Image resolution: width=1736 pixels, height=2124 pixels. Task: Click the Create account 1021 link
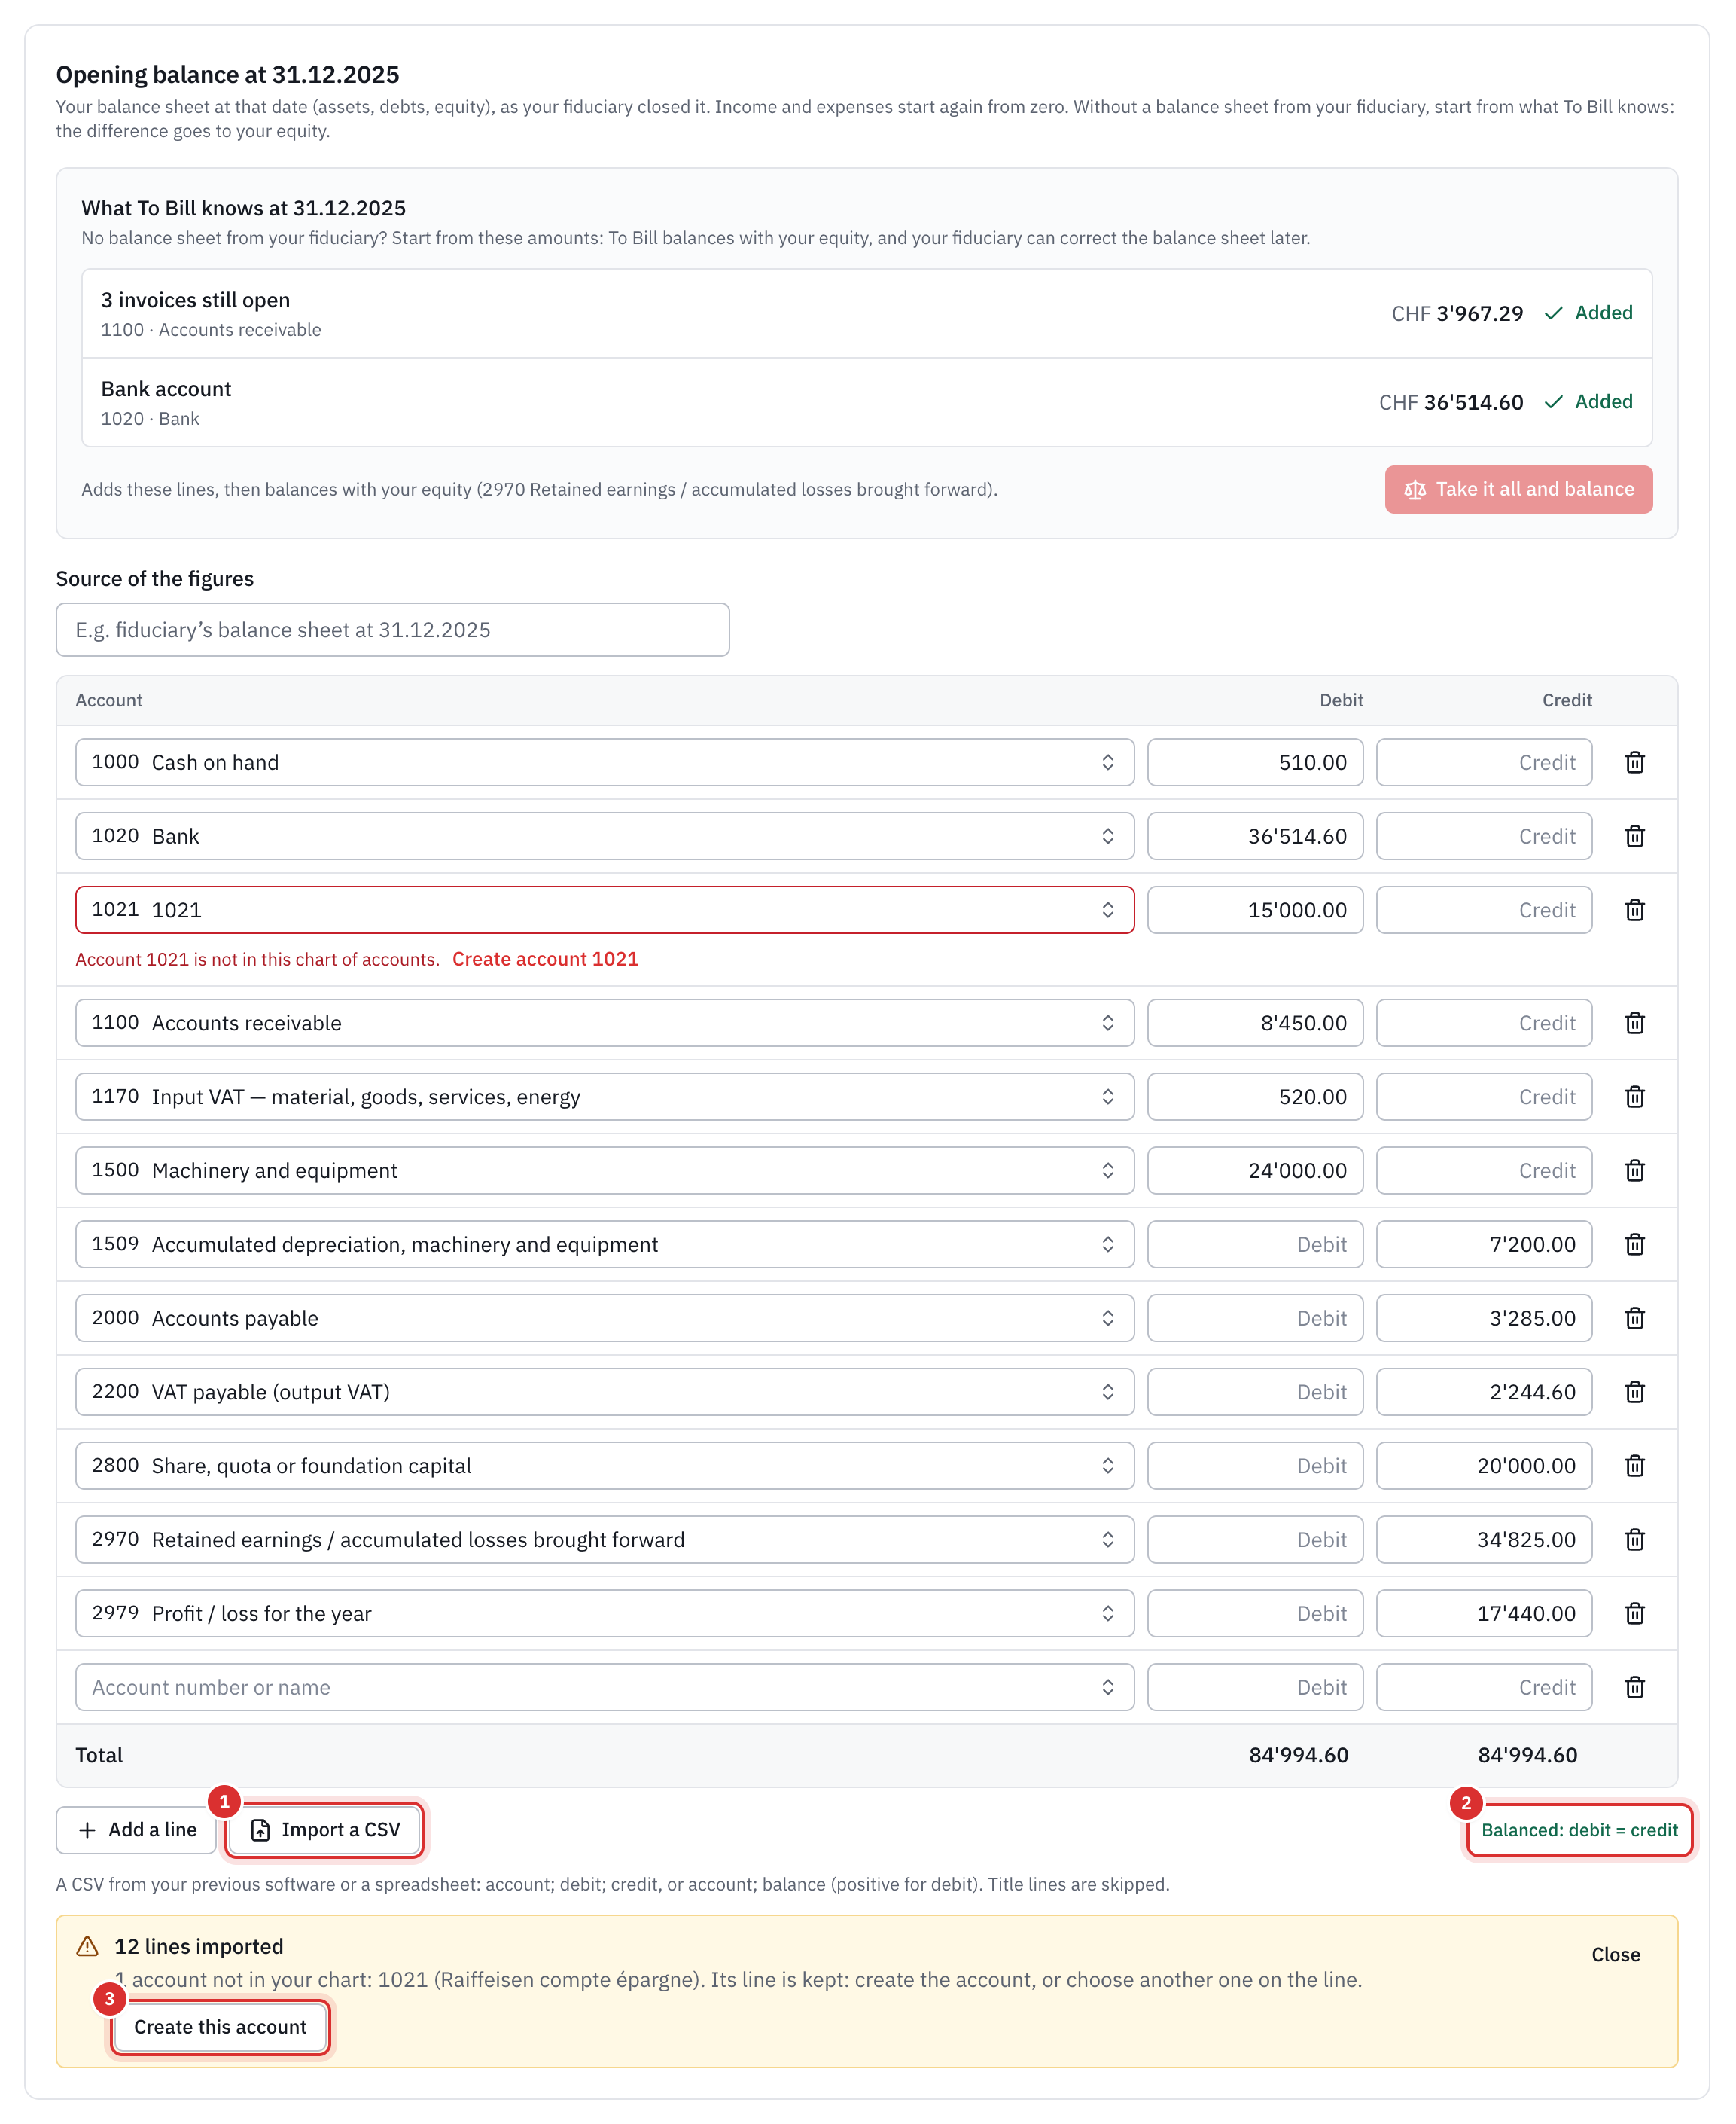(x=545, y=960)
